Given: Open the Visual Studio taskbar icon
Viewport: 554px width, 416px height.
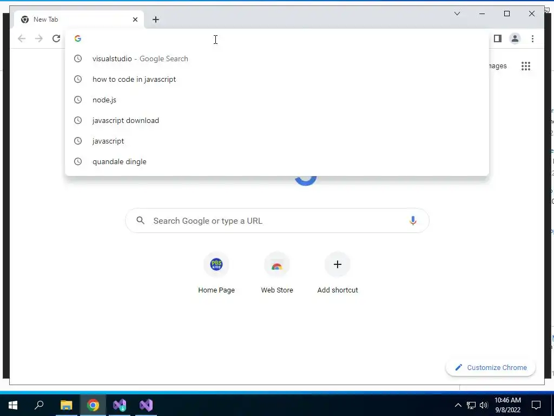Looking at the screenshot, I should click(146, 405).
